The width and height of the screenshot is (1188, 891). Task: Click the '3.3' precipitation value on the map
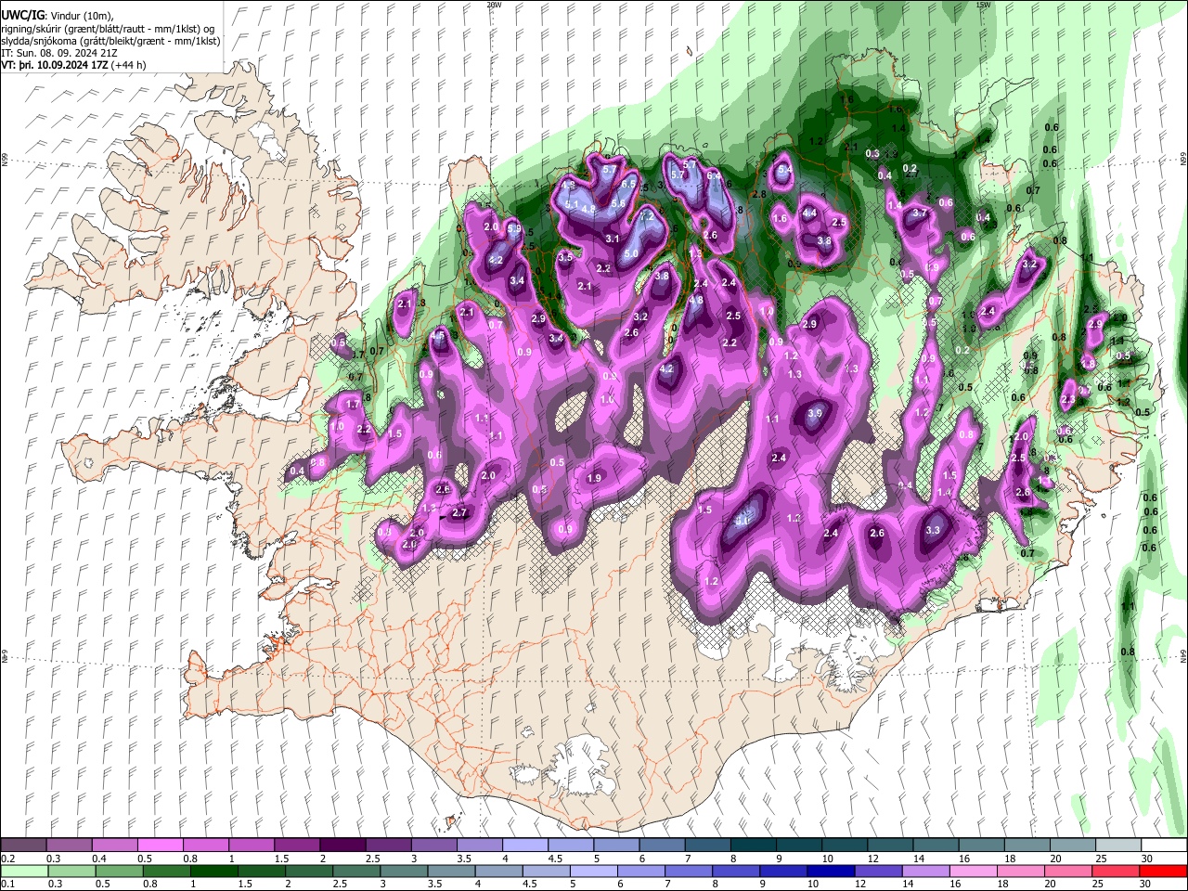point(934,531)
